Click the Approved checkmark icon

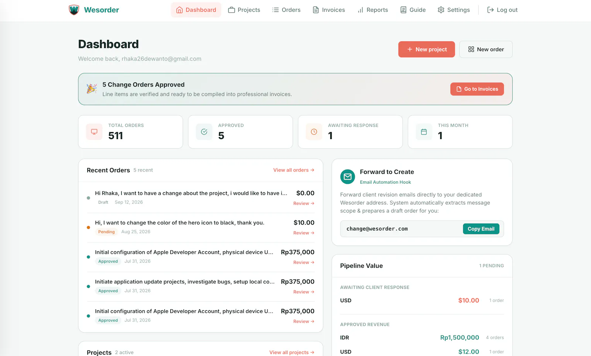pyautogui.click(x=204, y=132)
